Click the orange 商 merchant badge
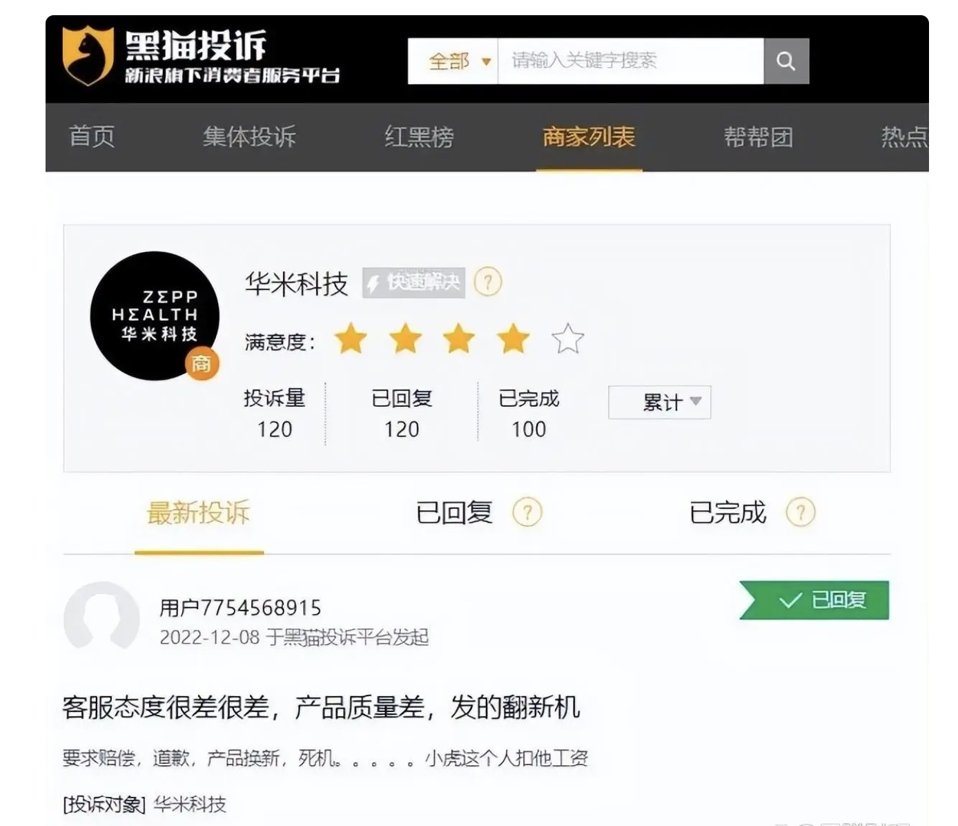 tap(202, 363)
